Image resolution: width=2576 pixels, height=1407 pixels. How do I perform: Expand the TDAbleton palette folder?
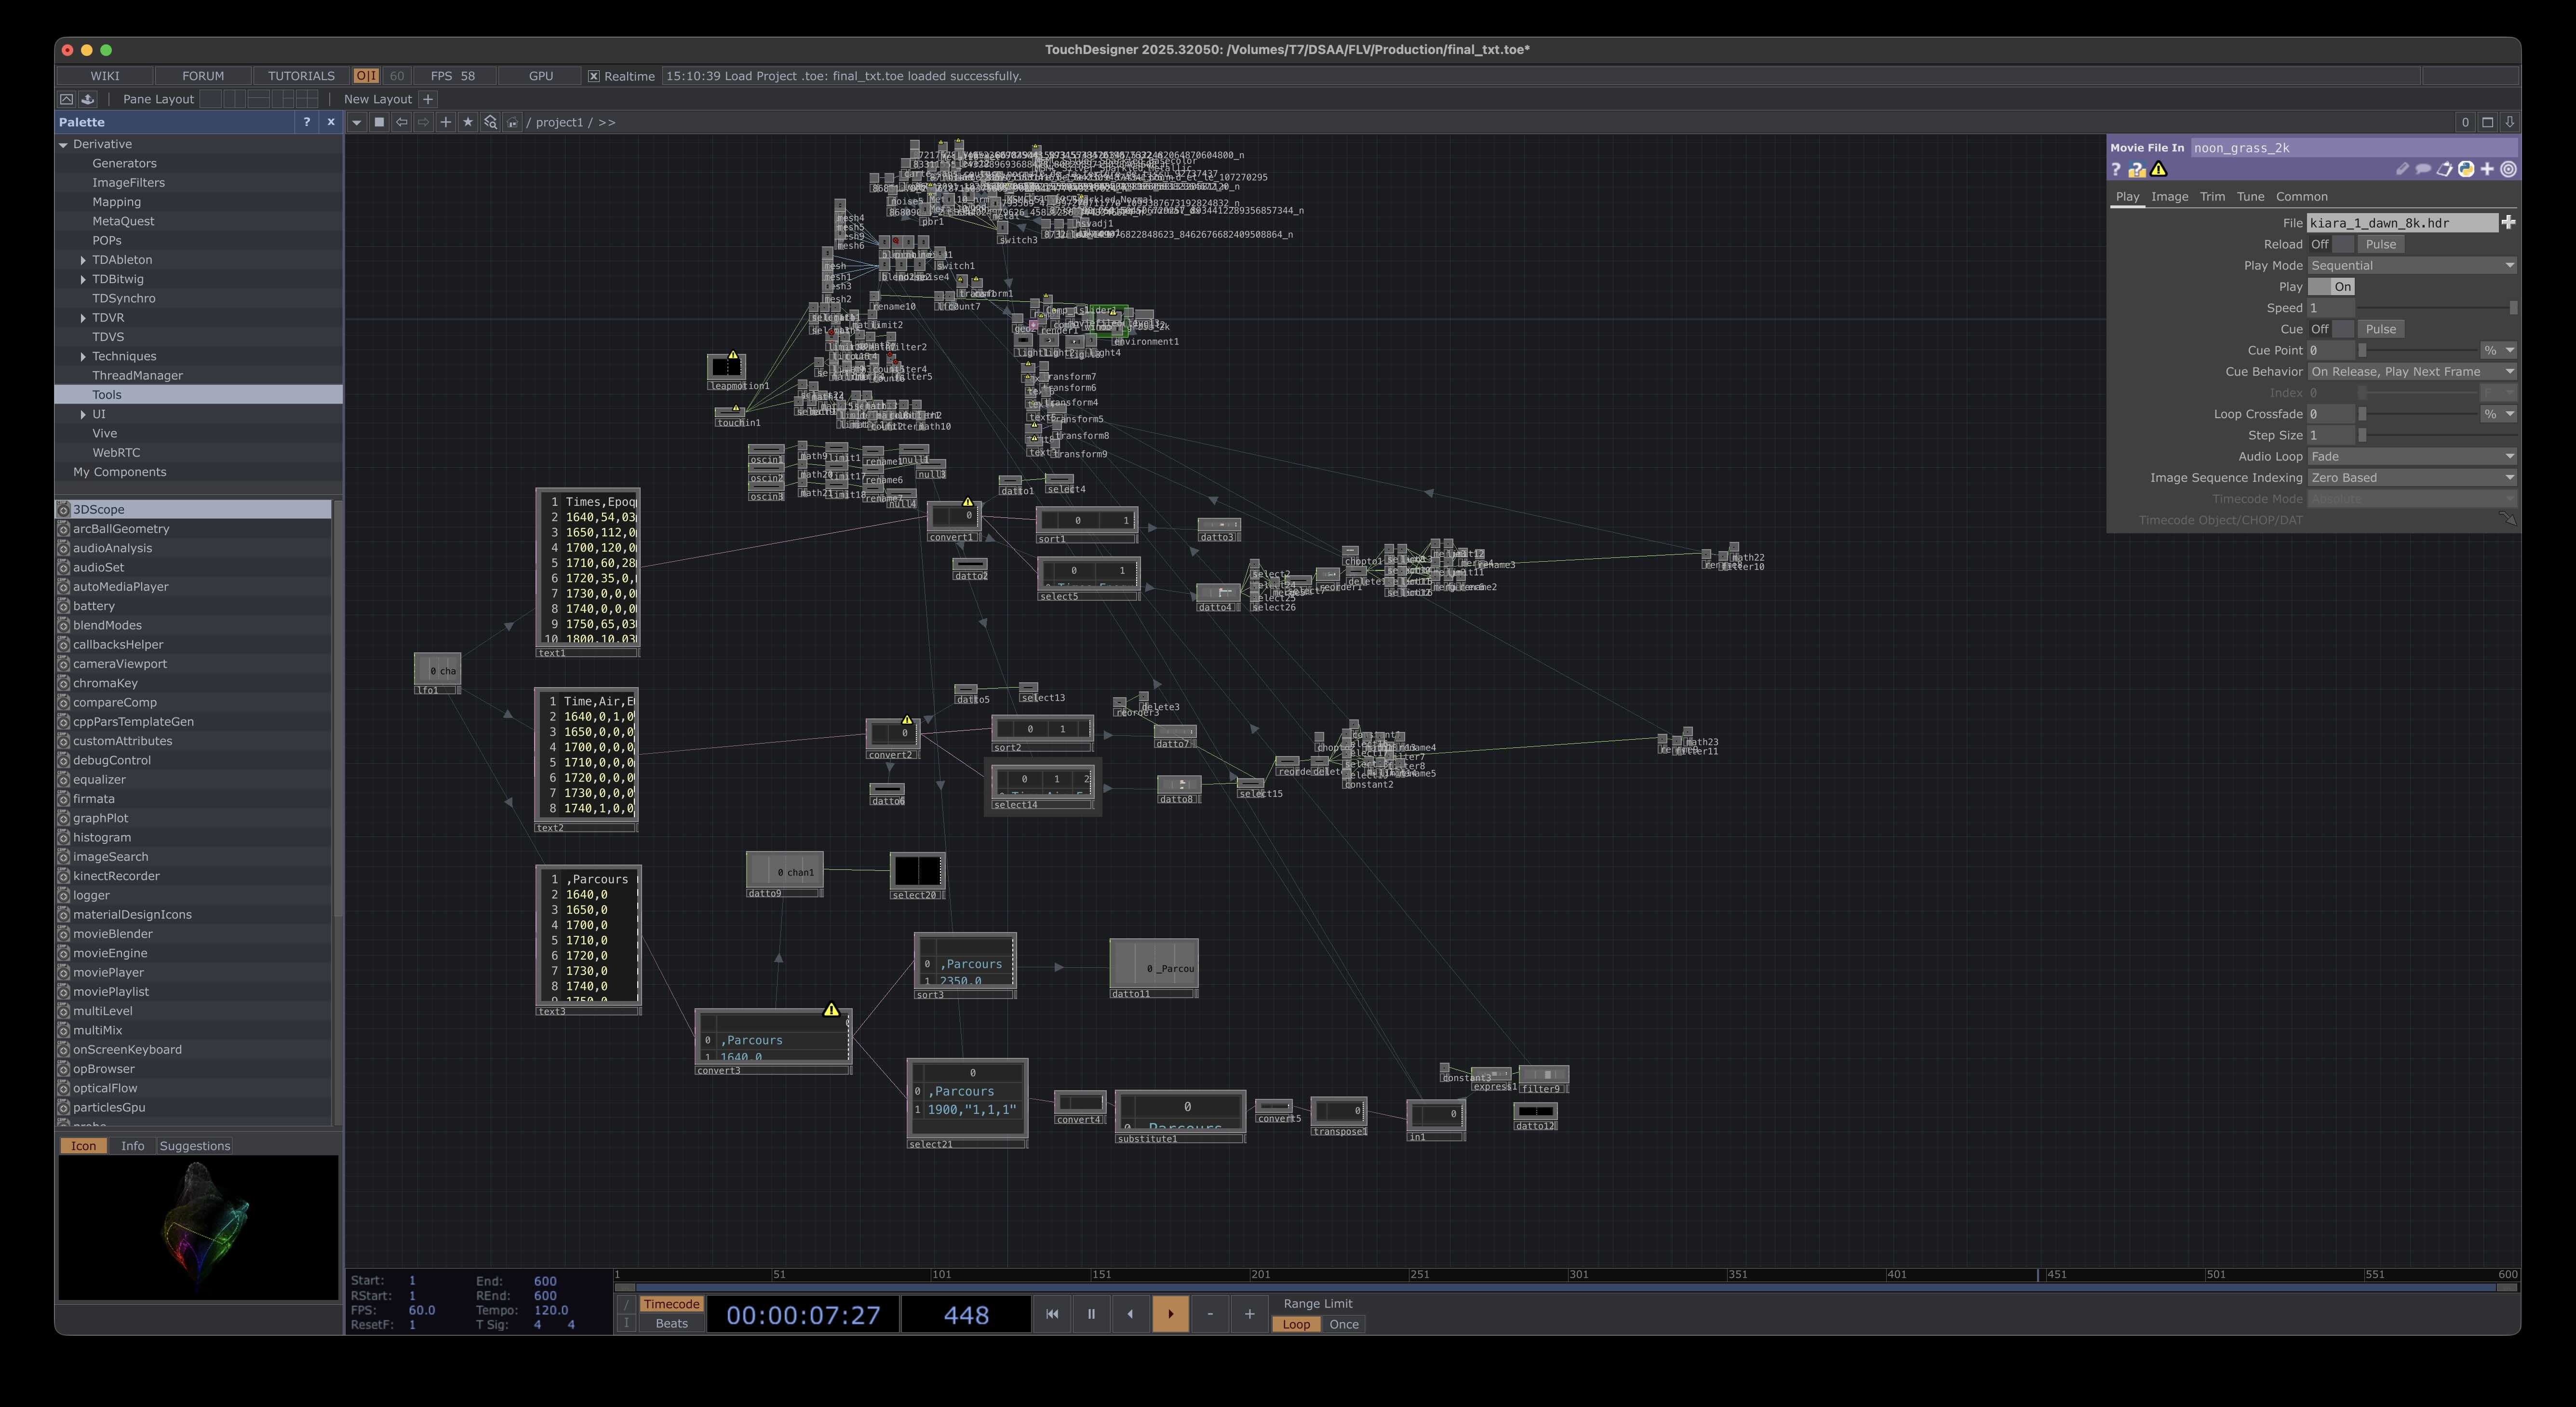(x=83, y=260)
